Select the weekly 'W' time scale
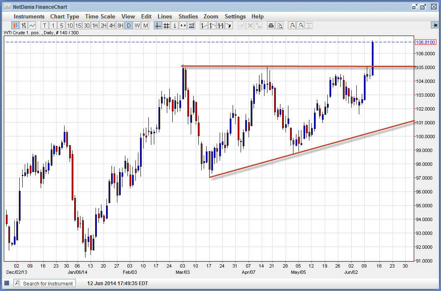 (137, 26)
